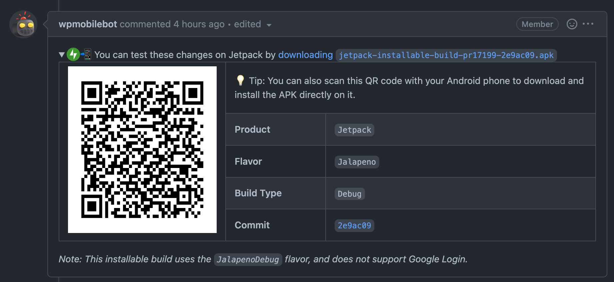614x282 pixels.
Task: Click the QR code image
Action: pyautogui.click(x=142, y=150)
